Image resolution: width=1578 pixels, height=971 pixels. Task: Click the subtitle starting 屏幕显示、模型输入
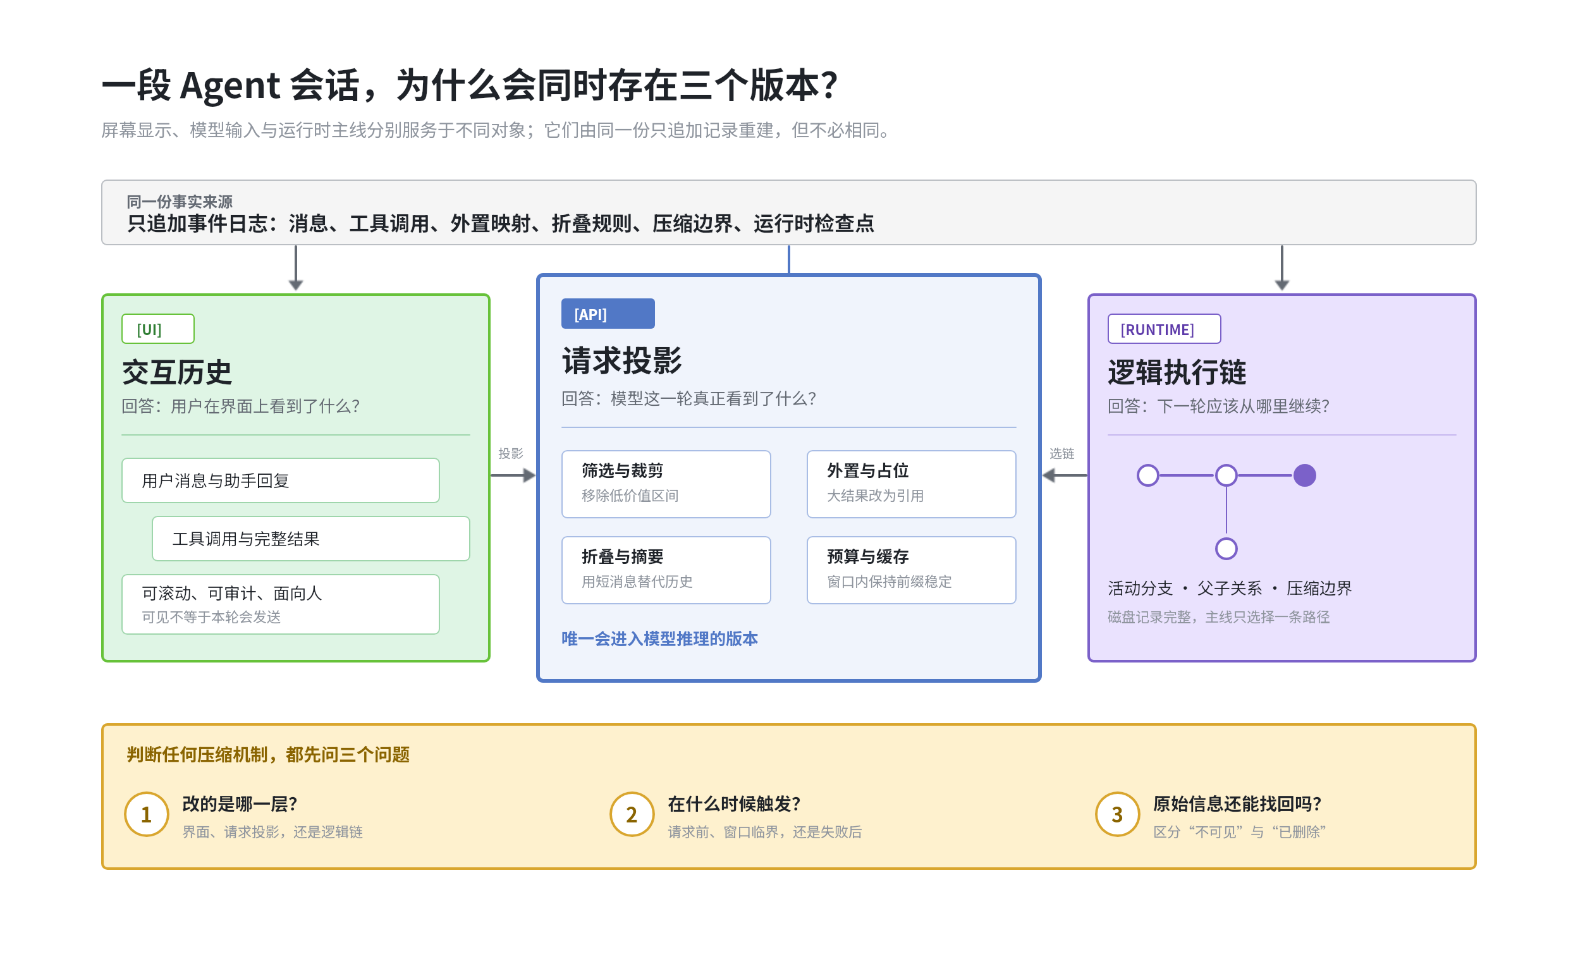498,130
